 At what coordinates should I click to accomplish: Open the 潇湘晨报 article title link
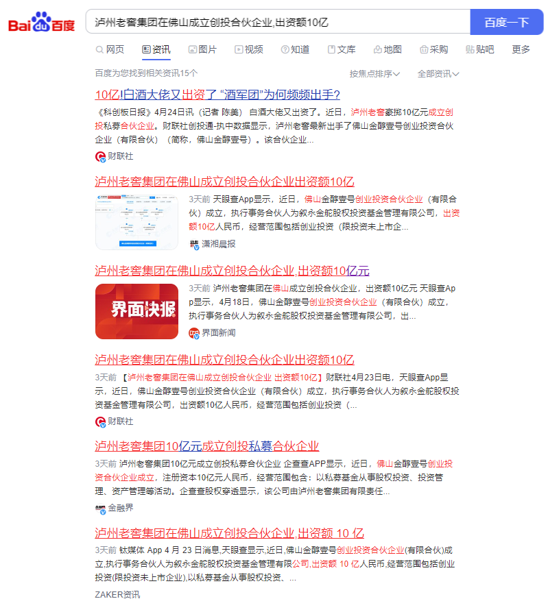click(224, 182)
